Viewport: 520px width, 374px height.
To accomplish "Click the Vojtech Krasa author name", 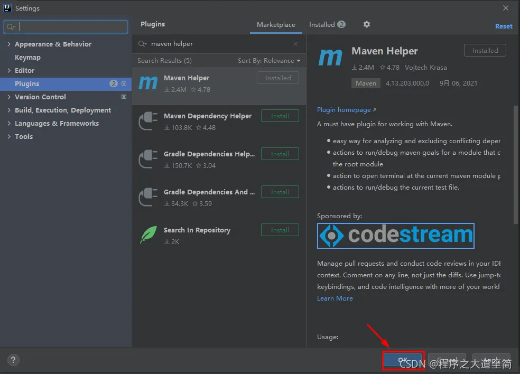I will 425,67.
